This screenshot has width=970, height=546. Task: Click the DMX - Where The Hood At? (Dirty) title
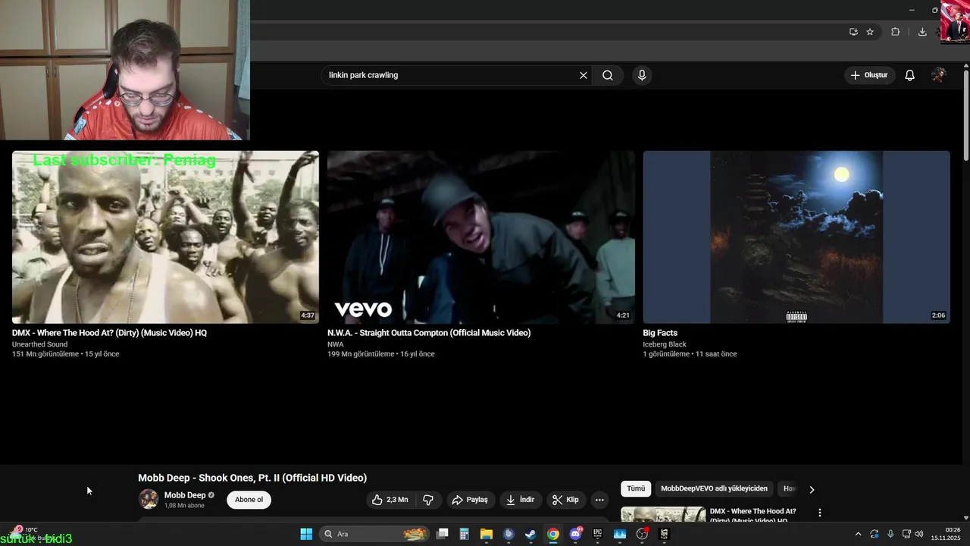(x=109, y=333)
